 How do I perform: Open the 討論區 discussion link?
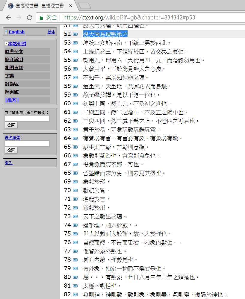tap(11, 84)
